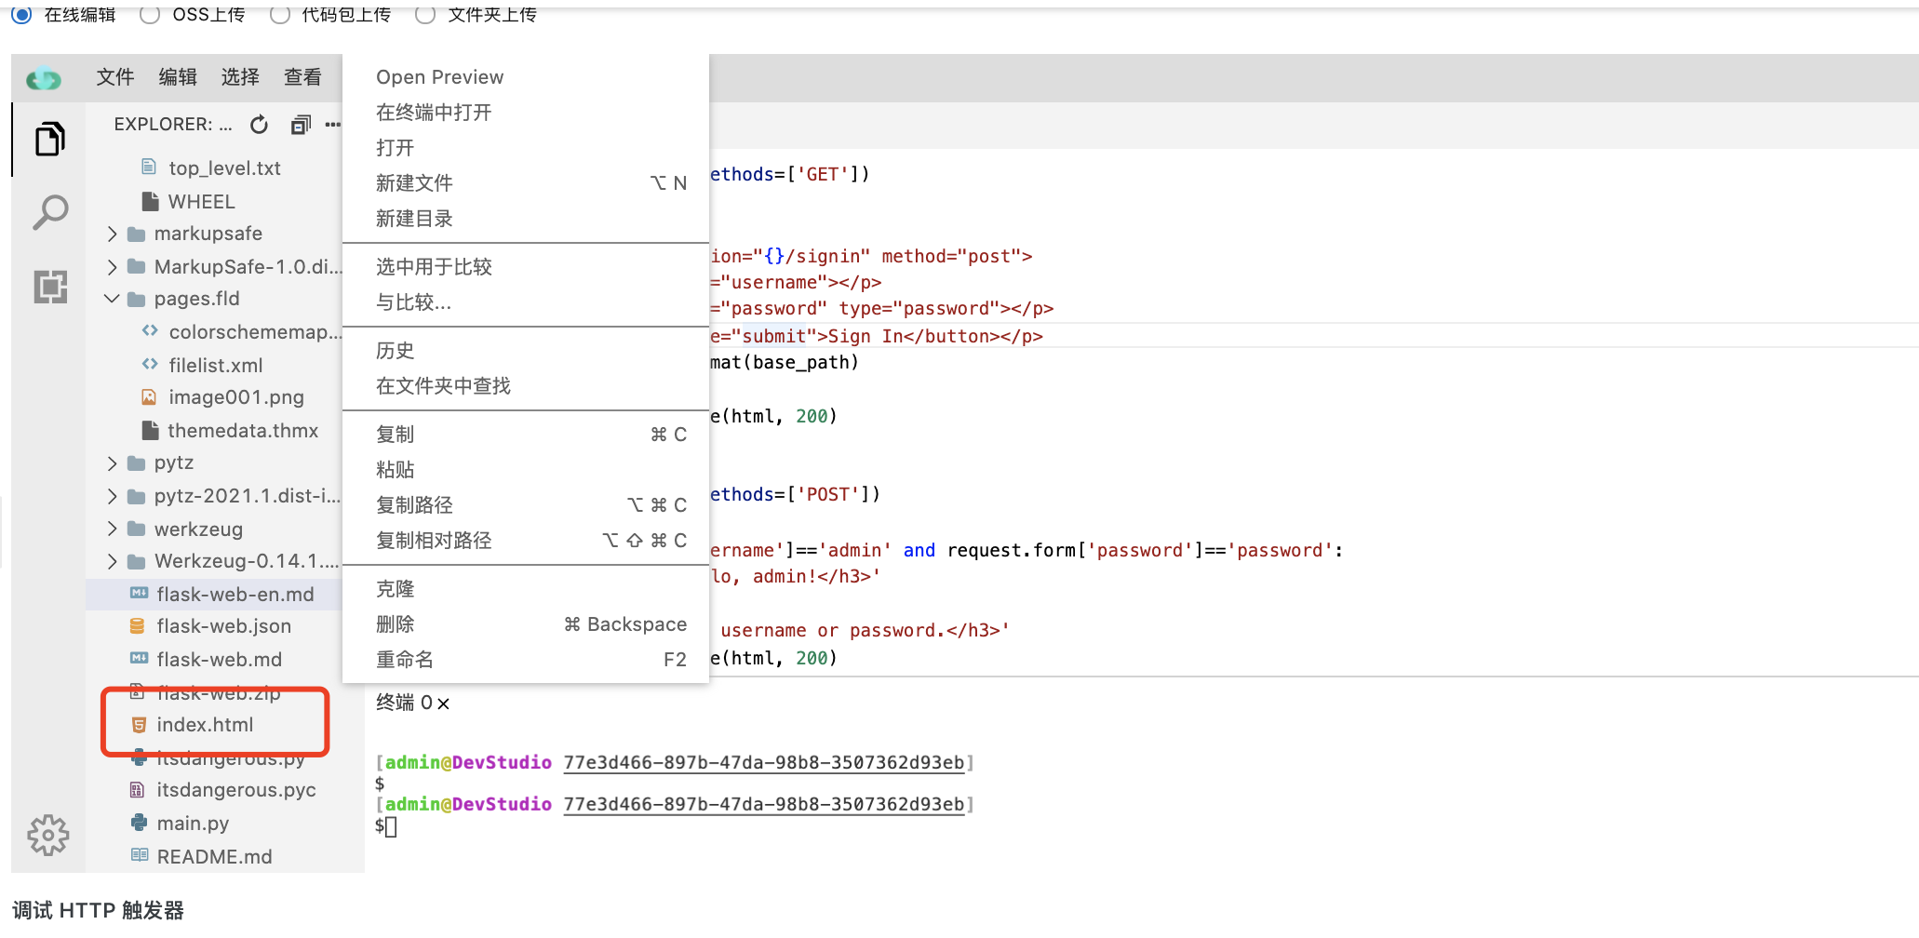
Task: Collapse the pages.fld folder
Action: click(x=113, y=299)
